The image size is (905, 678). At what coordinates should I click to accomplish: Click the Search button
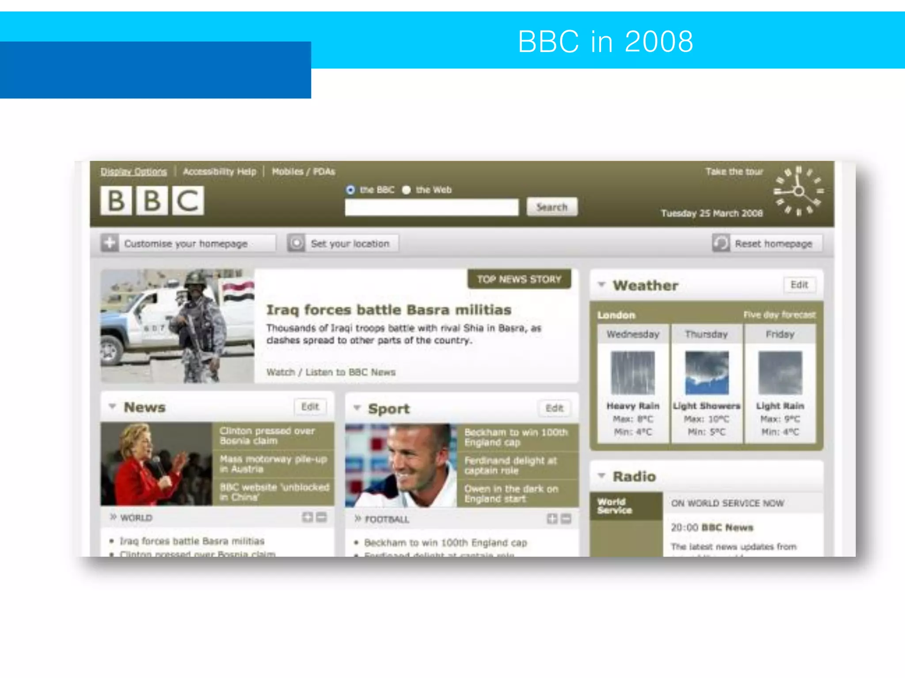pyautogui.click(x=552, y=207)
